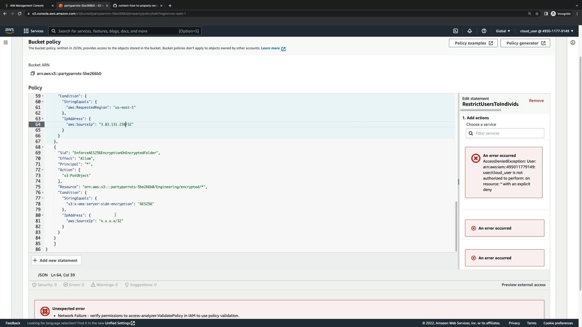Open the AWS CloudShell icon

coord(455,31)
